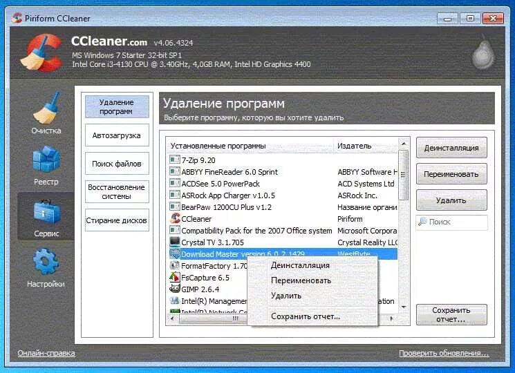
Task: Choose Сохранить отчет... in context menu
Action: tap(306, 316)
